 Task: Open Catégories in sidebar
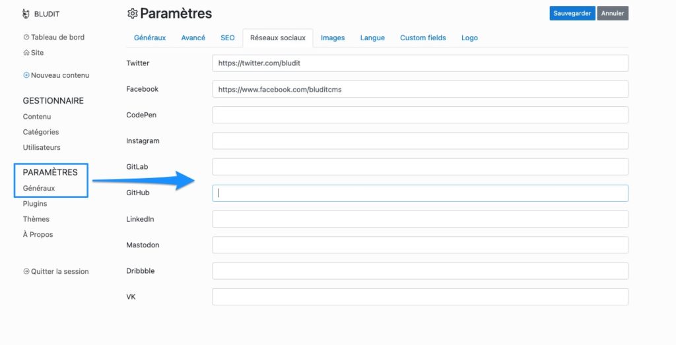pyautogui.click(x=41, y=132)
